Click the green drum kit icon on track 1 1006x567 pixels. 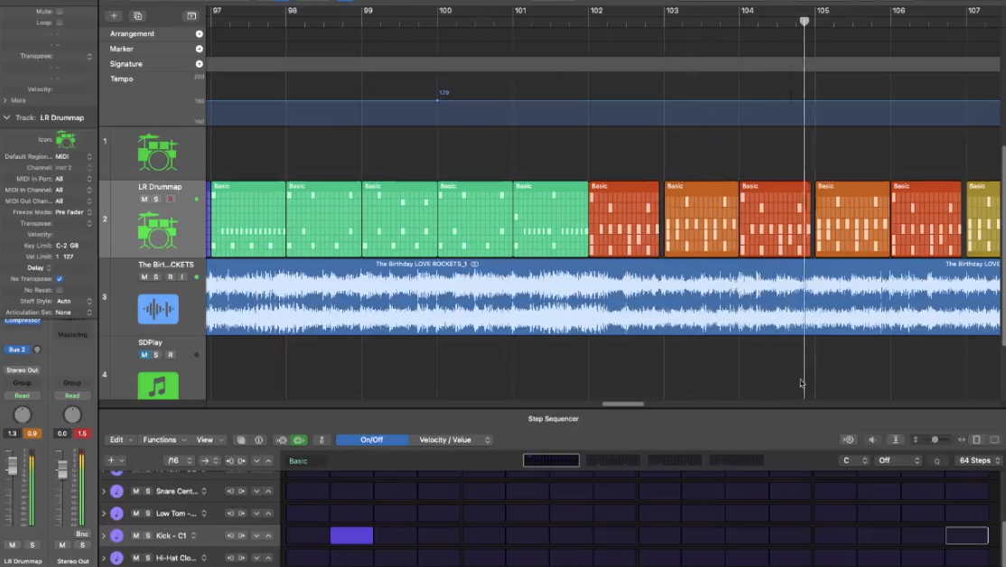pyautogui.click(x=157, y=153)
